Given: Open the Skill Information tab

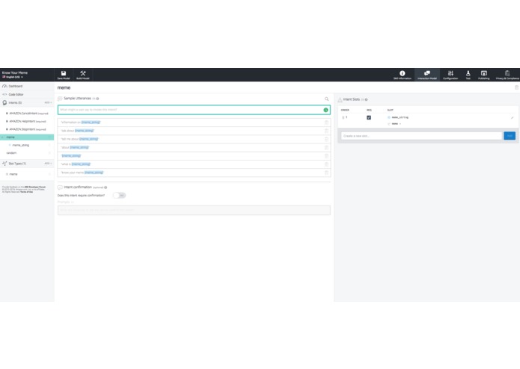Looking at the screenshot, I should click(x=403, y=75).
